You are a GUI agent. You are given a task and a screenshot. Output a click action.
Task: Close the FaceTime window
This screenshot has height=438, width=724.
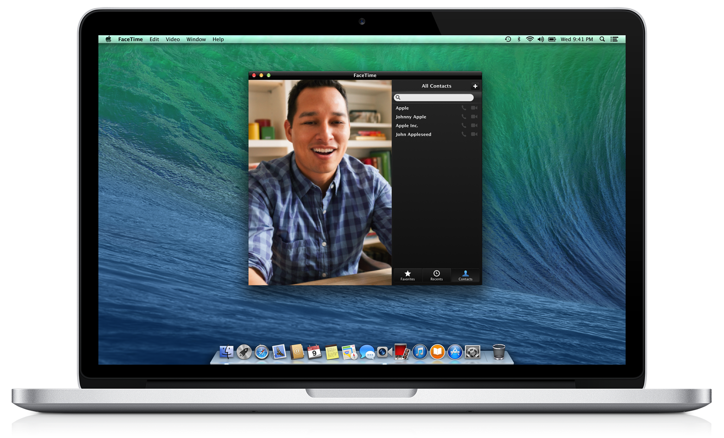coord(254,75)
